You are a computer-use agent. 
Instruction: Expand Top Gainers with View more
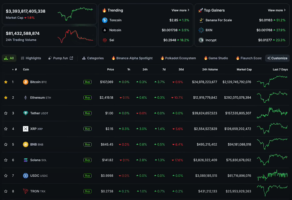pos(277,10)
